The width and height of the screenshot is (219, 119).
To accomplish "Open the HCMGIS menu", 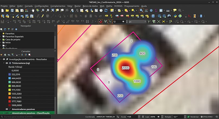I will [x=118, y=6].
